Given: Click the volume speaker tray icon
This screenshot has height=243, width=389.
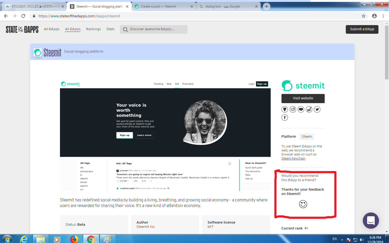Looking at the screenshot, I should point(362,239).
